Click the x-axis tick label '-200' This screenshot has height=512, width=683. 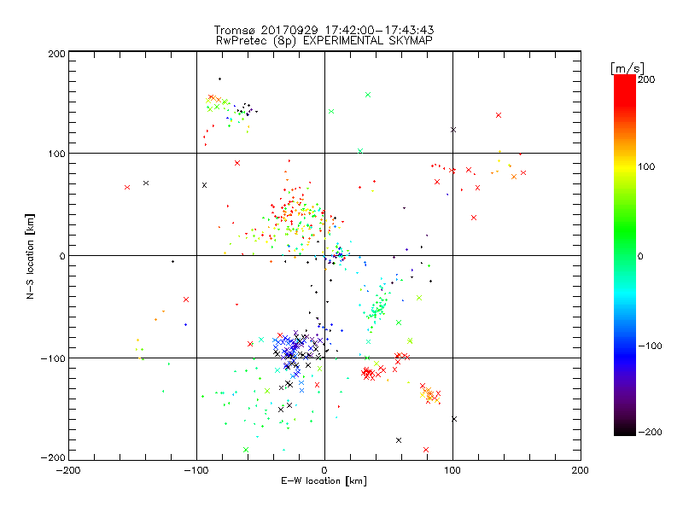(68, 470)
